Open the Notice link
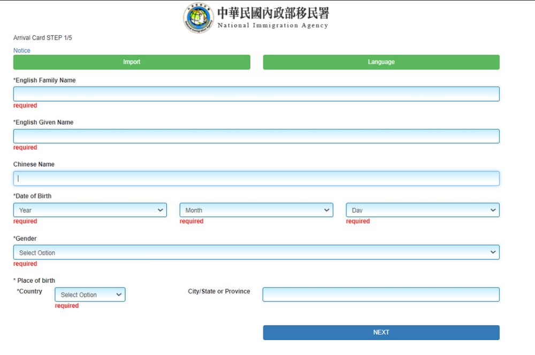 (x=21, y=50)
